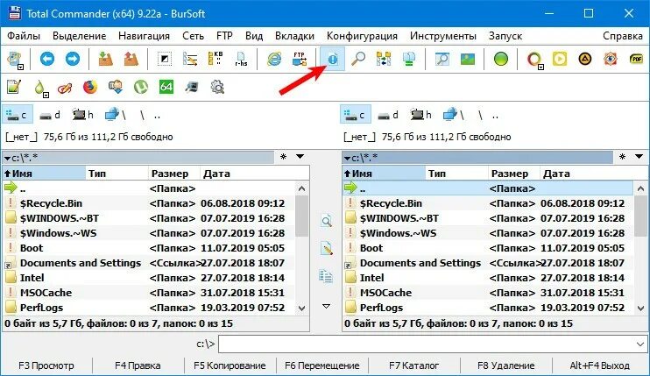
Task: Click the paperclip icon in second toolbar row
Action: (x=65, y=88)
